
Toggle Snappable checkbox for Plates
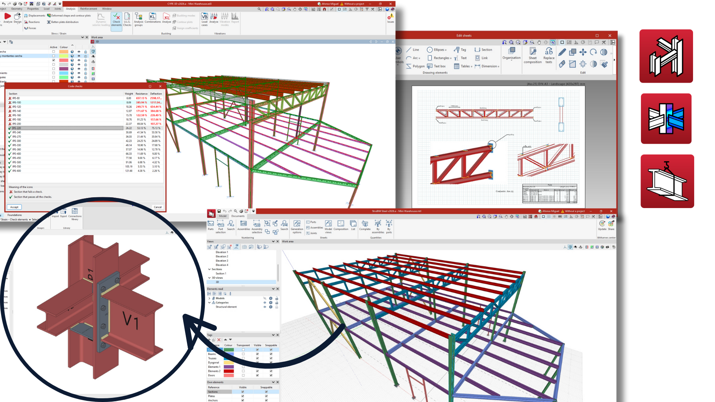pyautogui.click(x=266, y=396)
